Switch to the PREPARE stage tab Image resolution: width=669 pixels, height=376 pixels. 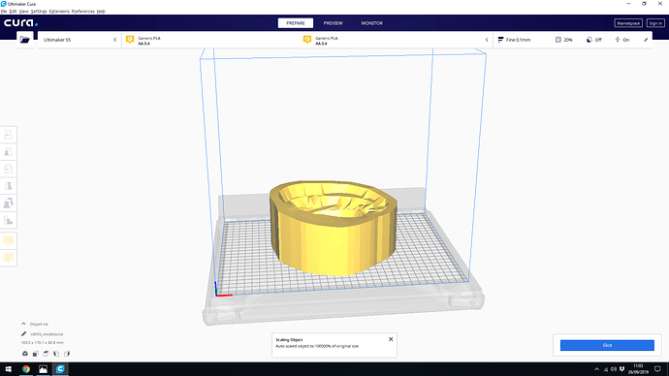click(x=296, y=23)
